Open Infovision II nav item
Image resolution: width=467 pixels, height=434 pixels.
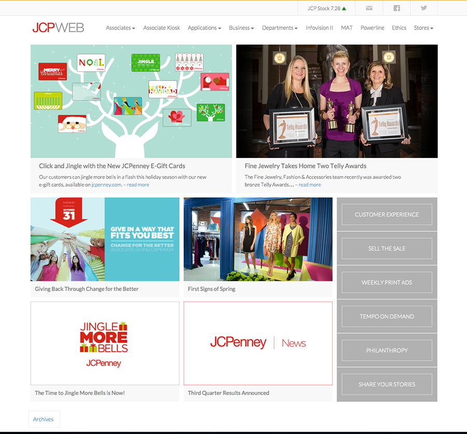pos(319,28)
